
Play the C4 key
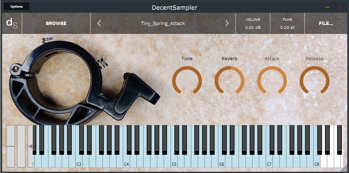pyautogui.click(x=126, y=162)
